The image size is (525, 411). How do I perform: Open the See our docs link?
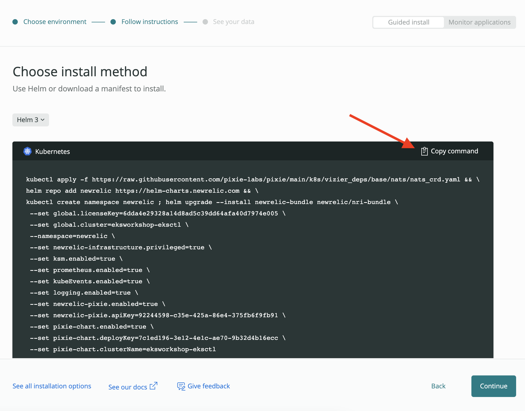[128, 387]
